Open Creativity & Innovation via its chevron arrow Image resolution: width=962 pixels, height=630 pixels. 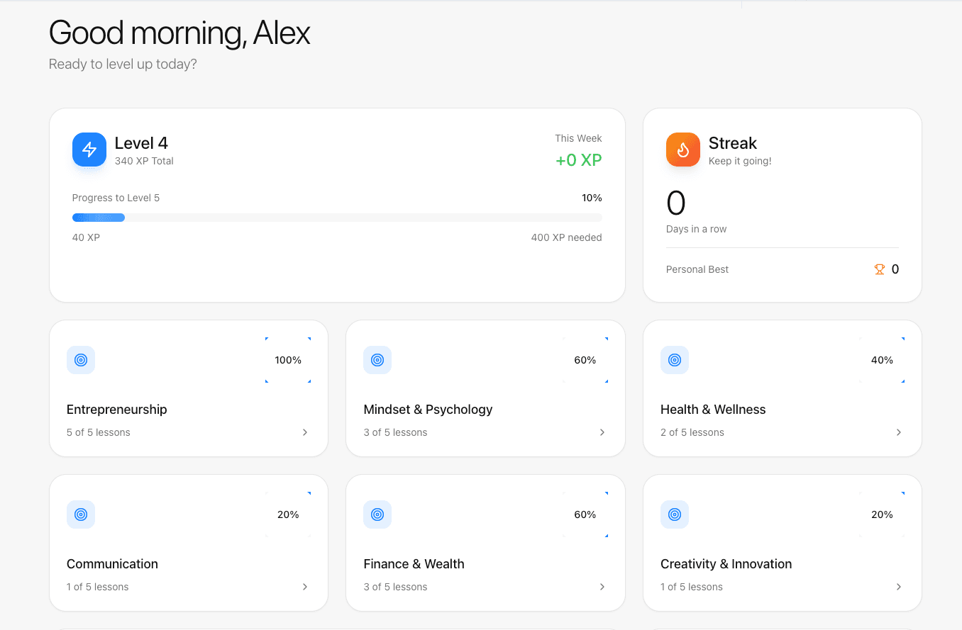pos(899,587)
